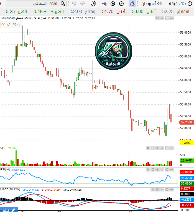Click the green 22.847K volume label
This screenshot has height=212, width=194.
187,160
